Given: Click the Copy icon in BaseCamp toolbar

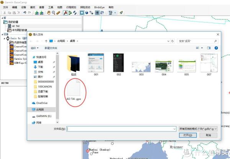Looking at the screenshot, I should point(9,13).
